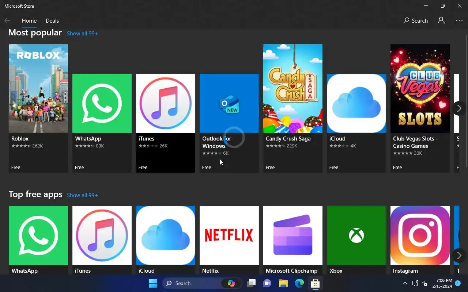Viewport: 468px width, 292px height.
Task: Click the Club Vegas Slots title text
Action: tap(415, 142)
